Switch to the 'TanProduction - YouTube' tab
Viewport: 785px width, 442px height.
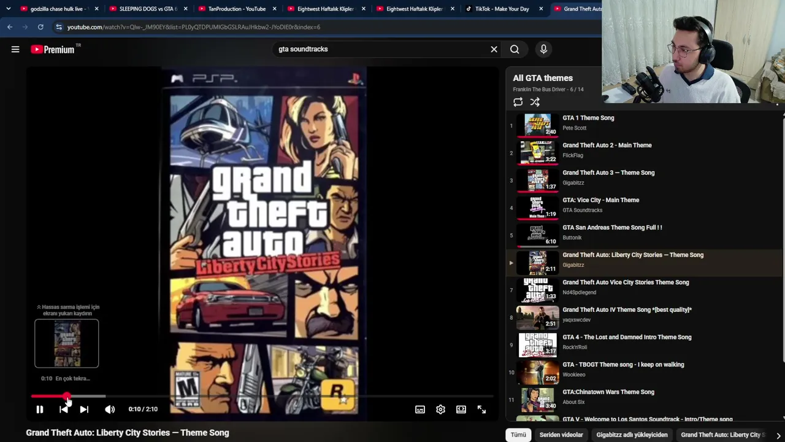[x=236, y=9]
